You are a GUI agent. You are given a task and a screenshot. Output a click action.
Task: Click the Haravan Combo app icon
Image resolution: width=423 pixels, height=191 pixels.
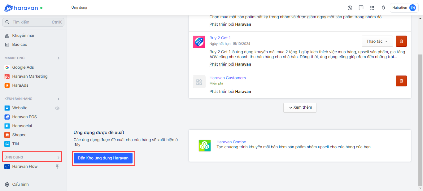pyautogui.click(x=205, y=146)
